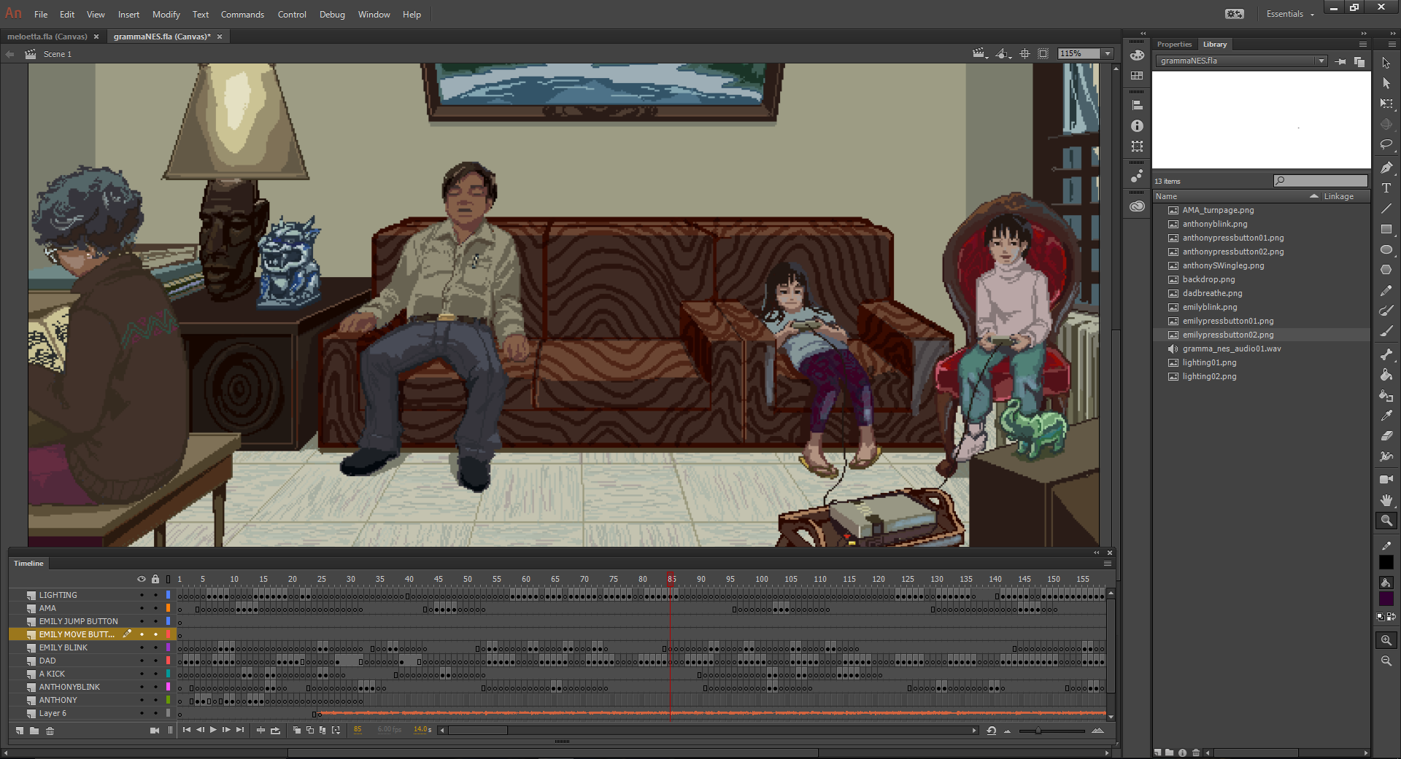Viewport: 1401px width, 759px height.
Task: Toggle lock dot for DAD layer
Action: point(155,661)
